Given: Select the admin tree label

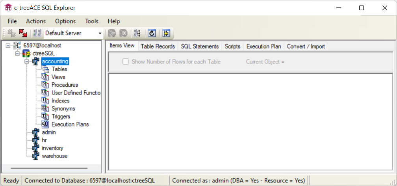Looking at the screenshot, I should tap(49, 132).
